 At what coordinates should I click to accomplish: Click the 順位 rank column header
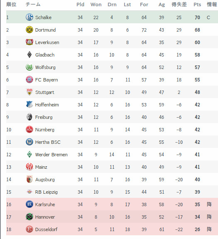[11, 5]
